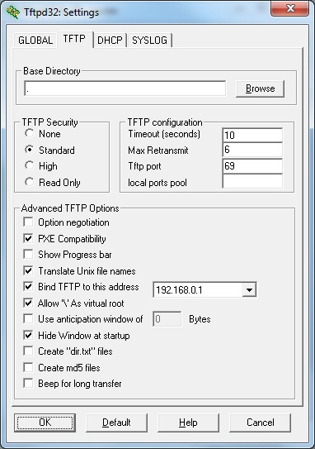Select High TFTP security option
The width and height of the screenshot is (315, 449).
pyautogui.click(x=29, y=166)
